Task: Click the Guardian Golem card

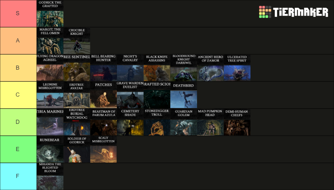Action: (184, 122)
